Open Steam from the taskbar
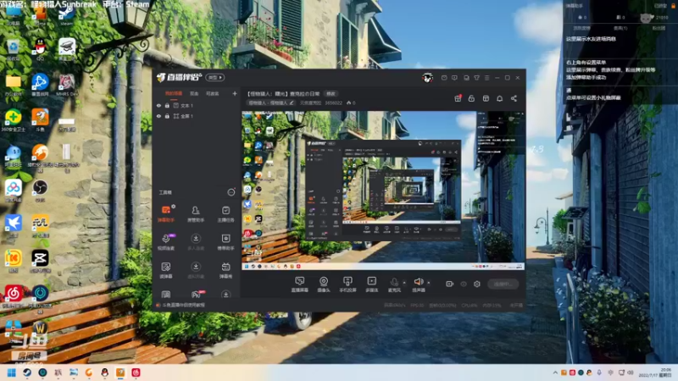The image size is (678, 381). tap(27, 373)
